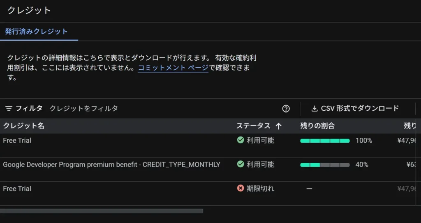Click the 残りの割合 column header
421x223 pixels.
click(x=317, y=126)
